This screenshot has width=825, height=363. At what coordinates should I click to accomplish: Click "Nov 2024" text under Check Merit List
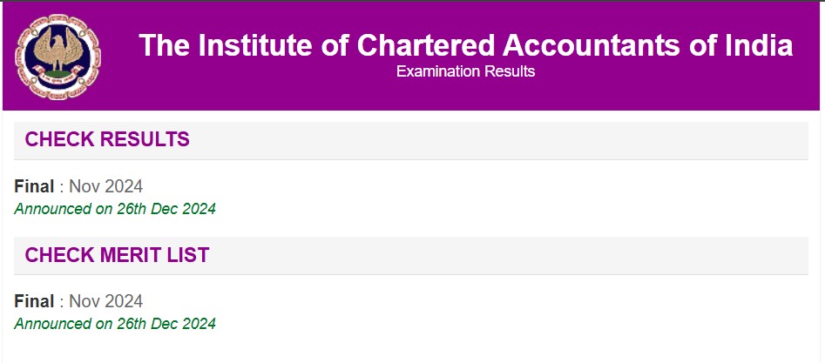coord(105,301)
